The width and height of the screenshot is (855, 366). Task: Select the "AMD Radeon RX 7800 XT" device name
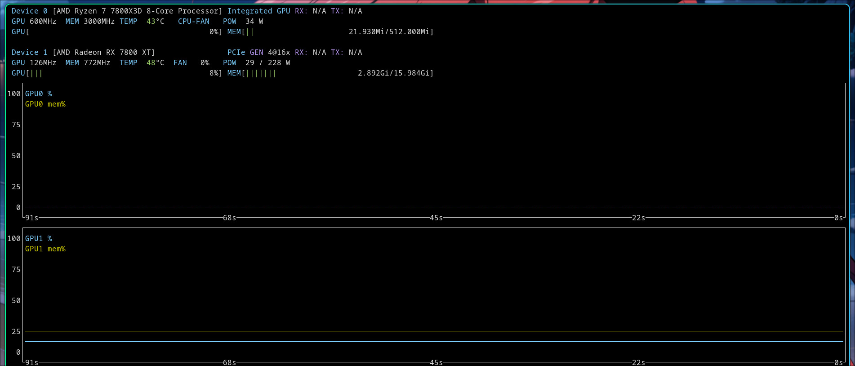[104, 52]
